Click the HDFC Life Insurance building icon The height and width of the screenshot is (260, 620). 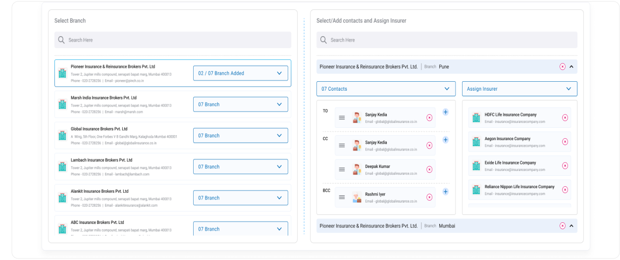pos(476,117)
